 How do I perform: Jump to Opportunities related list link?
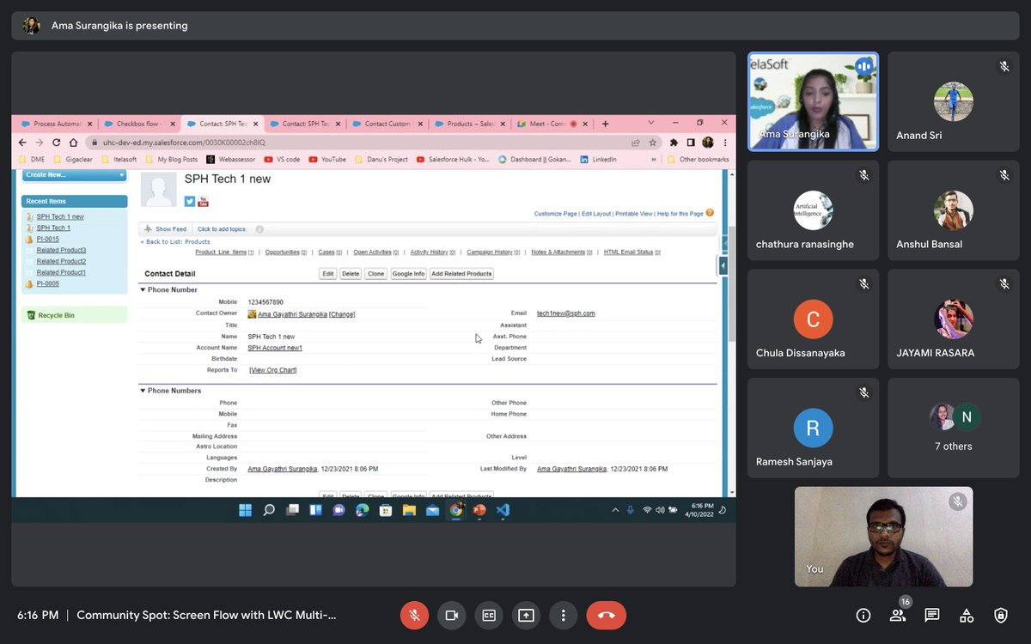pos(282,252)
